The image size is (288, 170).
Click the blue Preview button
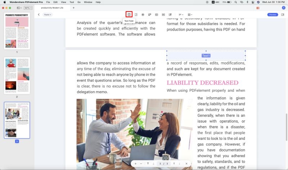(x=273, y=14)
